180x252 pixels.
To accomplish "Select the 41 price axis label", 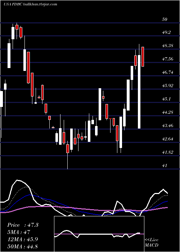I will (165, 166).
